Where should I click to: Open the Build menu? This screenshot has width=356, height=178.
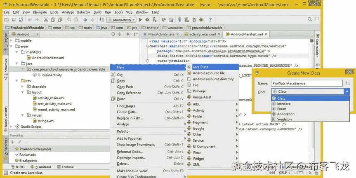click(97, 12)
